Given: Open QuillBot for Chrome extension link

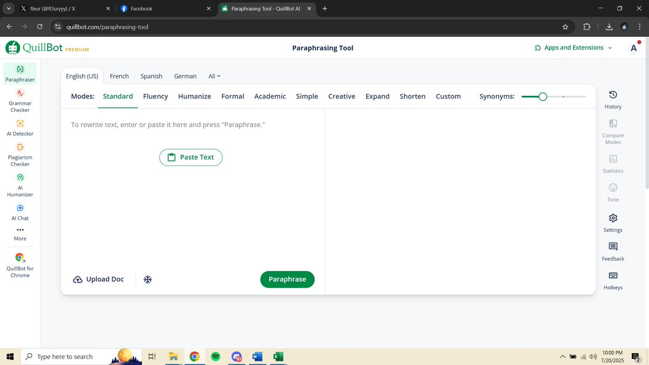Looking at the screenshot, I should click(x=20, y=266).
